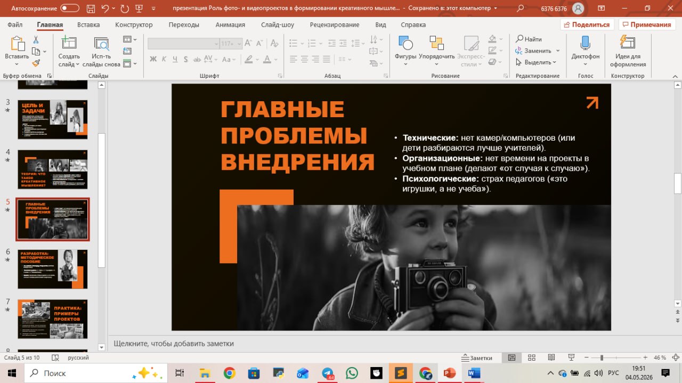Click the Cut scissors icon
The height and width of the screenshot is (383, 682).
tap(36, 40)
